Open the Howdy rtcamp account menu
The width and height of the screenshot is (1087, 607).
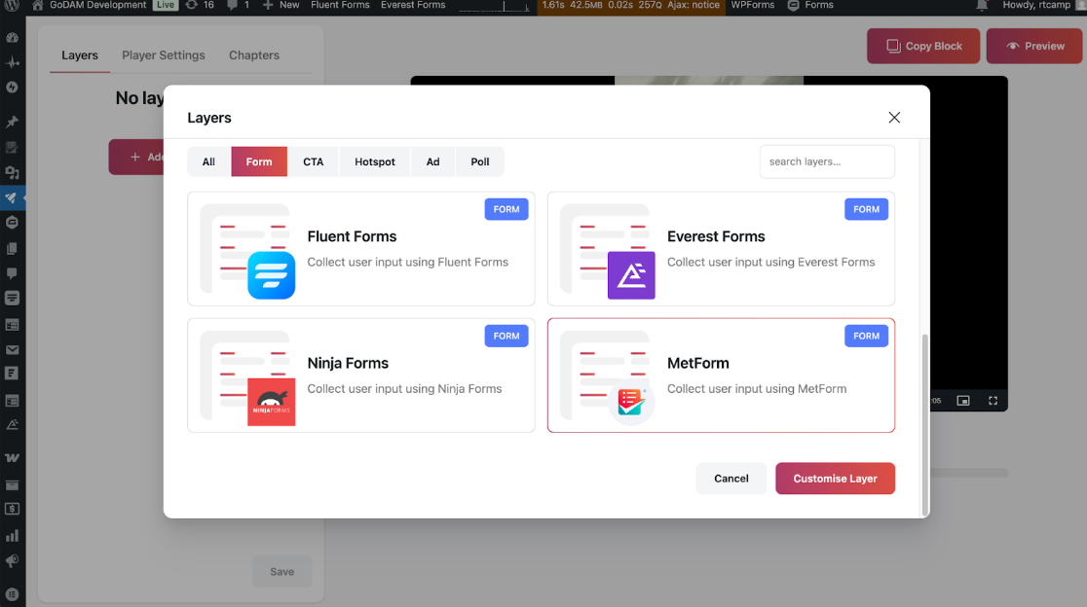point(1039,6)
